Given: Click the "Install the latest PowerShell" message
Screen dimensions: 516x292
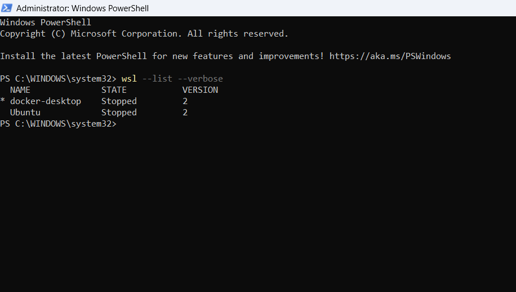Looking at the screenshot, I should [162, 56].
